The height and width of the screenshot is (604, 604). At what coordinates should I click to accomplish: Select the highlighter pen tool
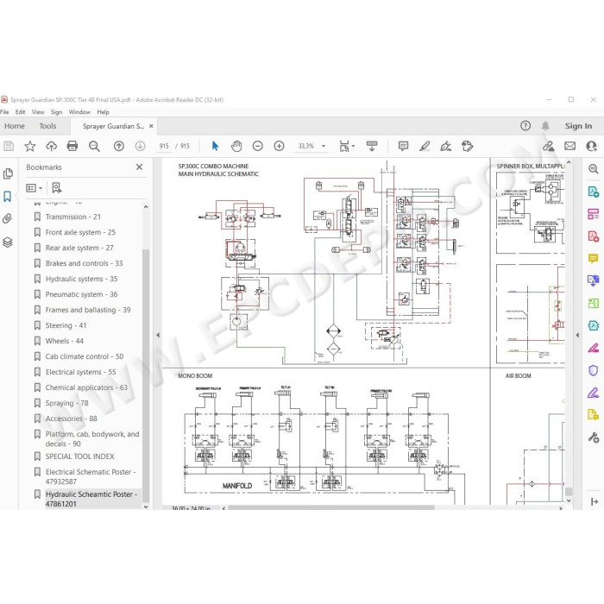coord(425,146)
